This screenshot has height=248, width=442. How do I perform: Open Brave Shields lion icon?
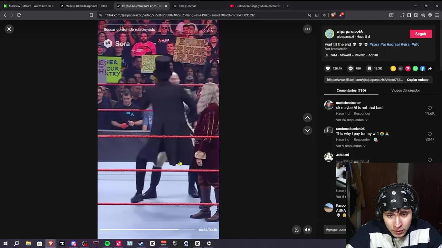pos(333,15)
